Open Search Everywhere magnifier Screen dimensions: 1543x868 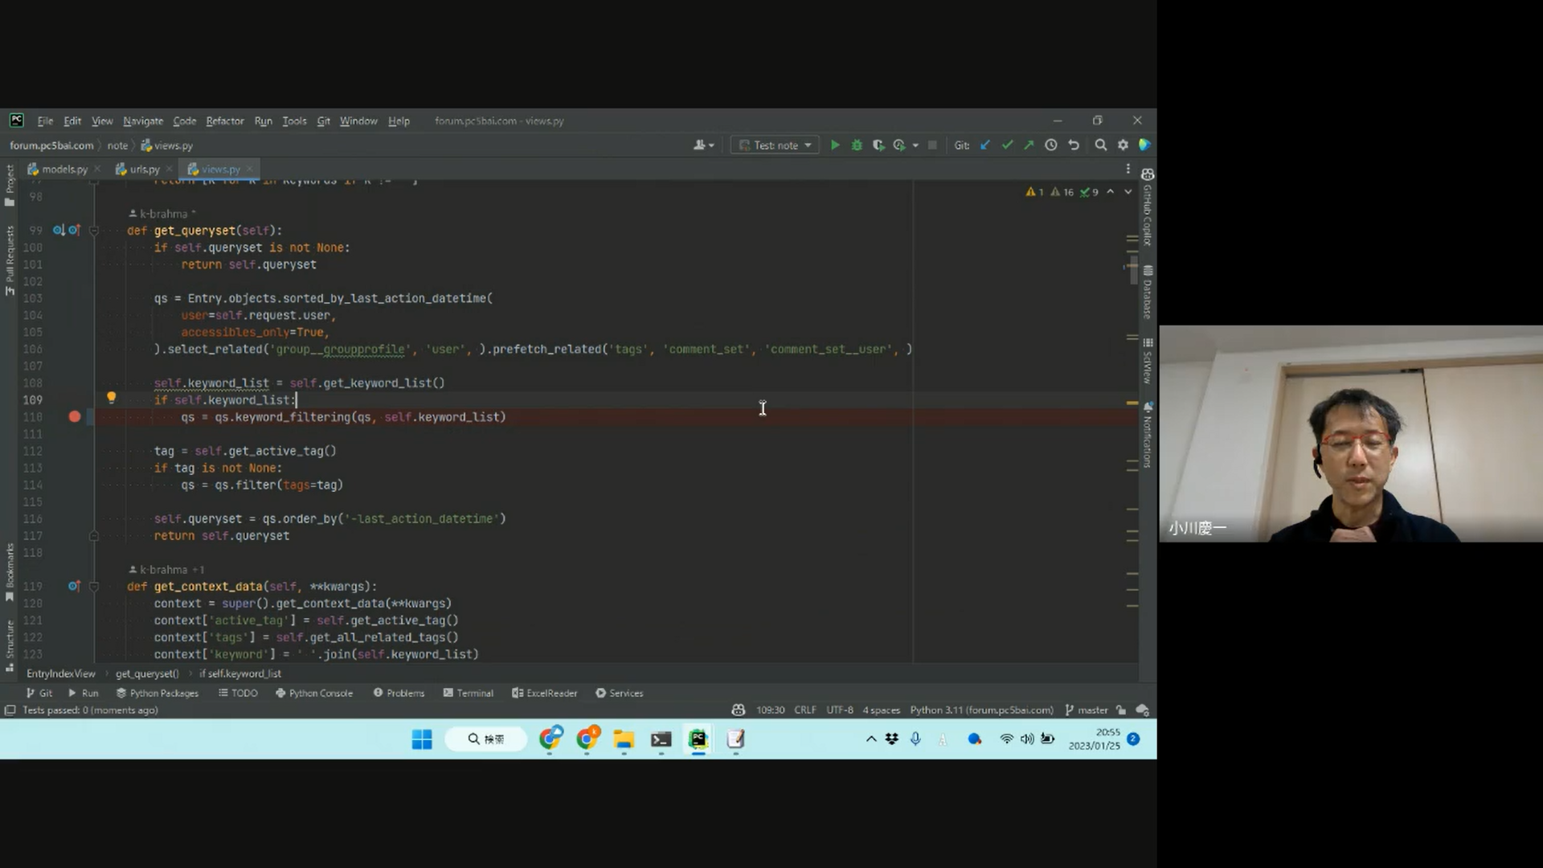point(1100,145)
